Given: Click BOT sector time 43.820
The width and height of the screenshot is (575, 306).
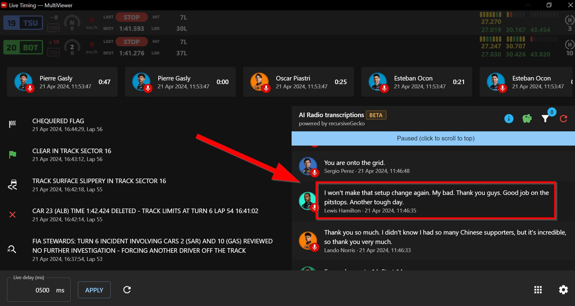Looking at the screenshot, I should [540, 54].
